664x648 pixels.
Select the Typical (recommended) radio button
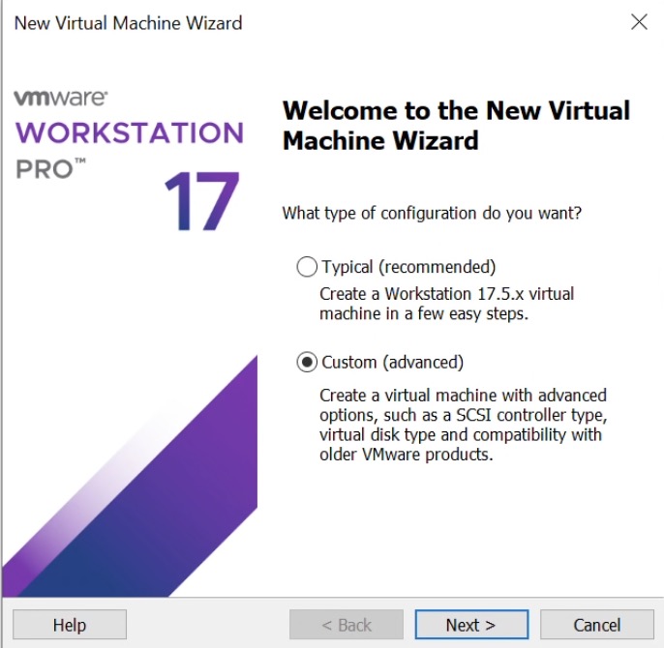click(307, 267)
